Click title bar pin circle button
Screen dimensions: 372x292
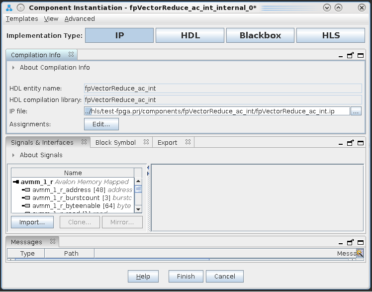21,8
